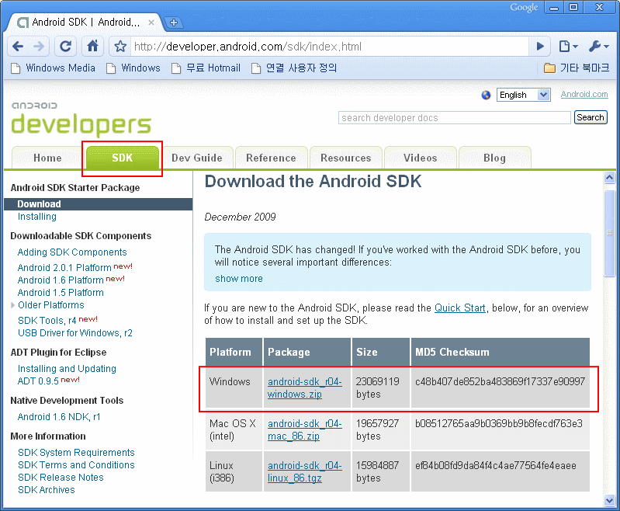Click the Google label in title bar
Image resolution: width=620 pixels, height=511 pixels.
click(x=524, y=8)
